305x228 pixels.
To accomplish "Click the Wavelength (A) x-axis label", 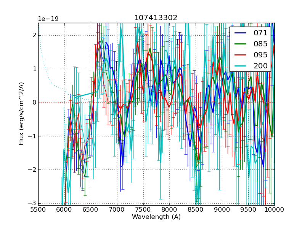I will [156, 217].
